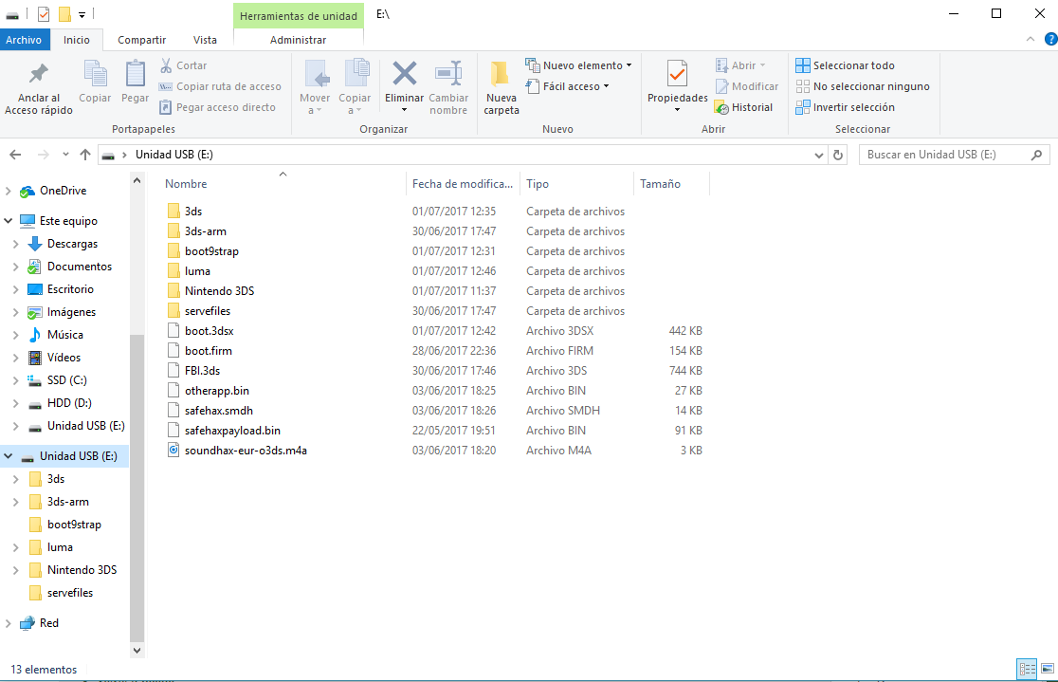The image size is (1058, 682).
Task: Sort files by Tamaño column header
Action: (x=660, y=184)
